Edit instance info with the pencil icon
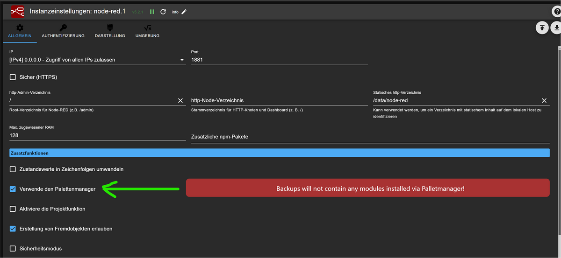The height and width of the screenshot is (258, 561). pyautogui.click(x=184, y=12)
